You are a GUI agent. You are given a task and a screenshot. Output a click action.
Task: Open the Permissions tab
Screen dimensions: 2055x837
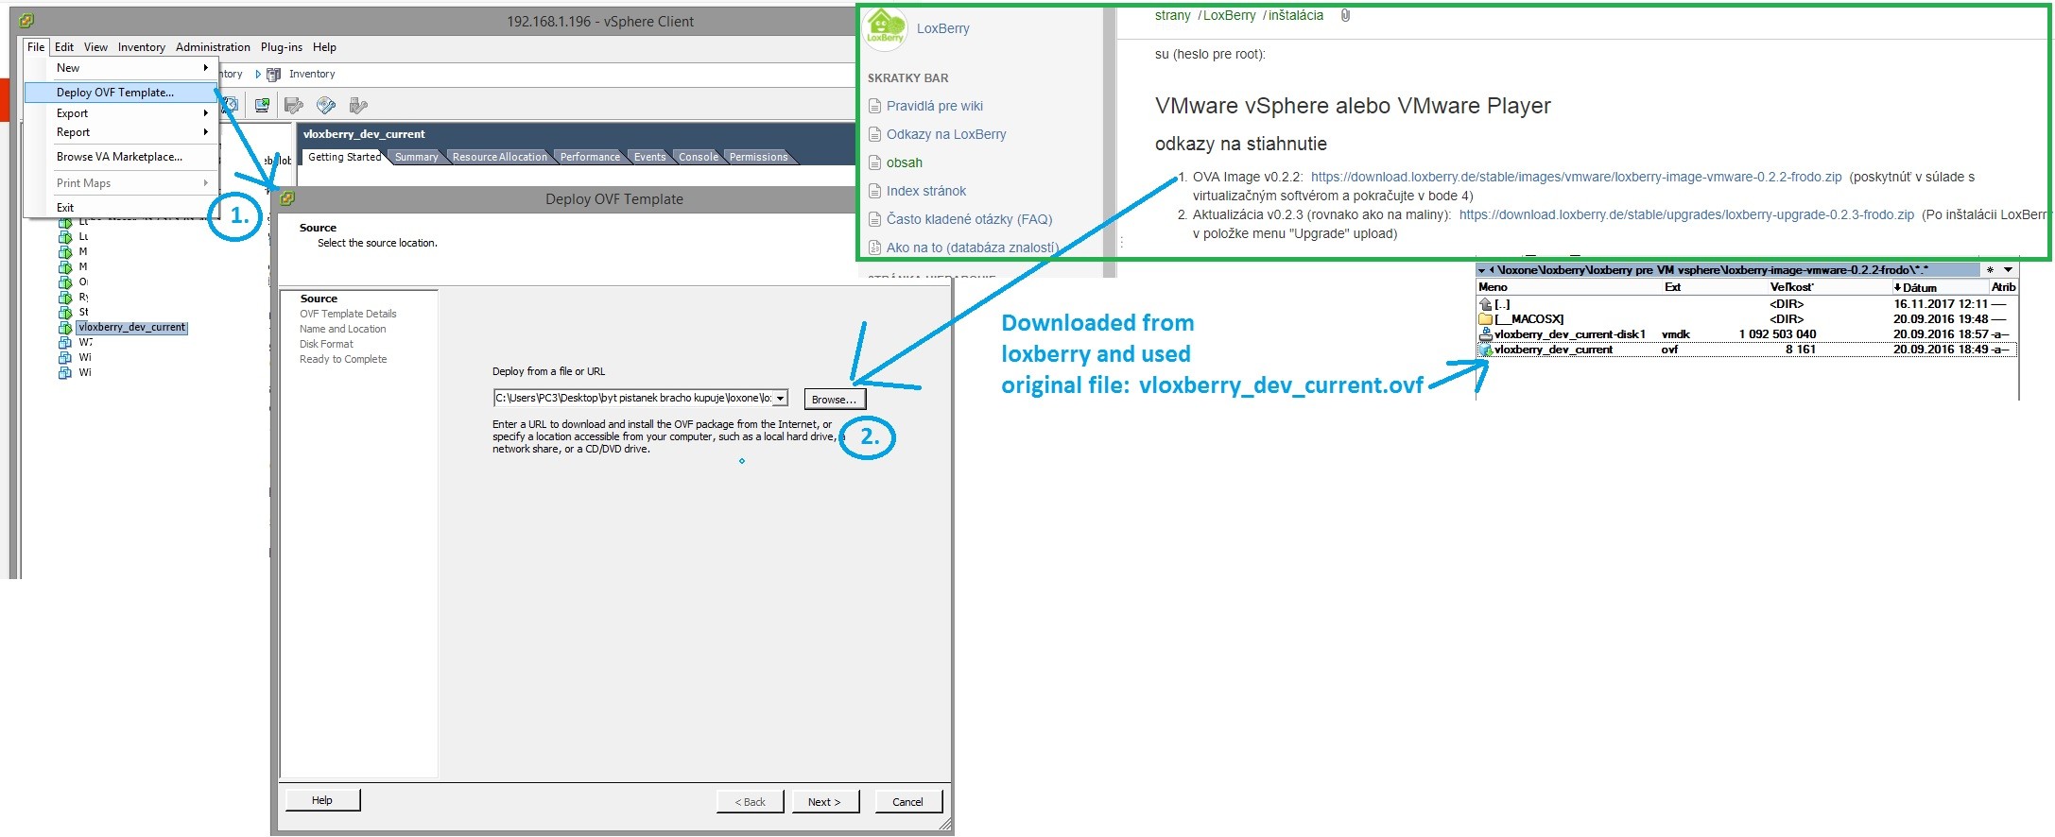758,157
